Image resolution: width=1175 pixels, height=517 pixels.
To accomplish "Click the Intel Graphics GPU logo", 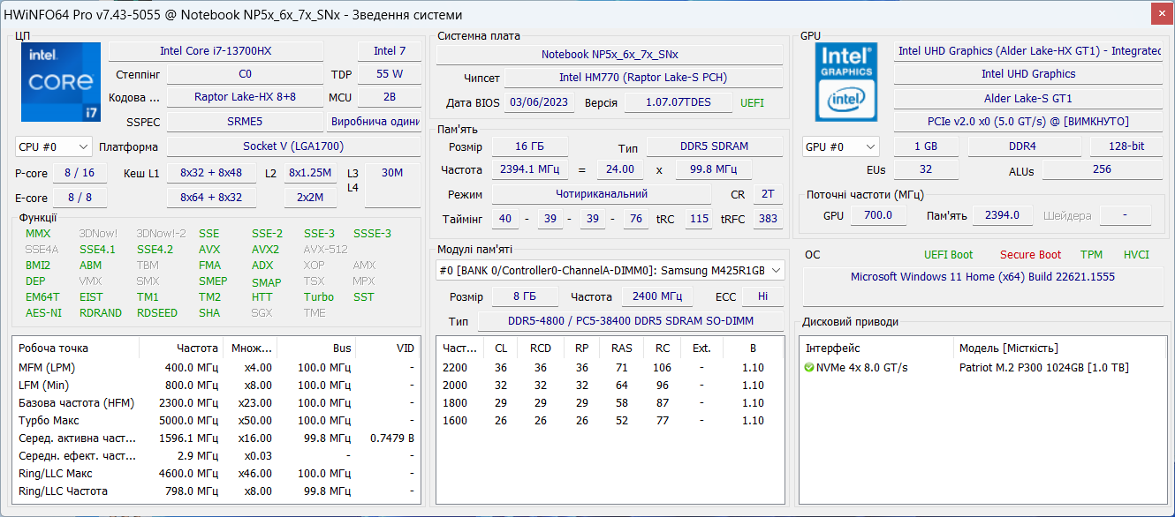I will coord(846,82).
